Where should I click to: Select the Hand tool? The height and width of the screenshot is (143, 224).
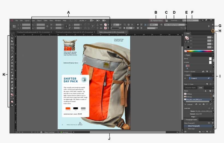coord(12,88)
